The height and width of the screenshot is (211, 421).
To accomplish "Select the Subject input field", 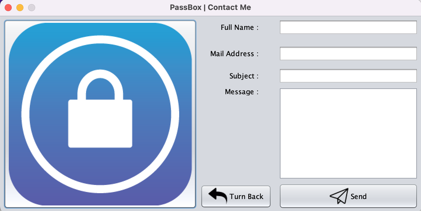I will click(348, 76).
